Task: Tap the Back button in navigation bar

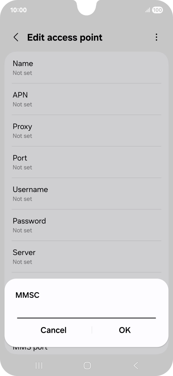Action: point(135,366)
